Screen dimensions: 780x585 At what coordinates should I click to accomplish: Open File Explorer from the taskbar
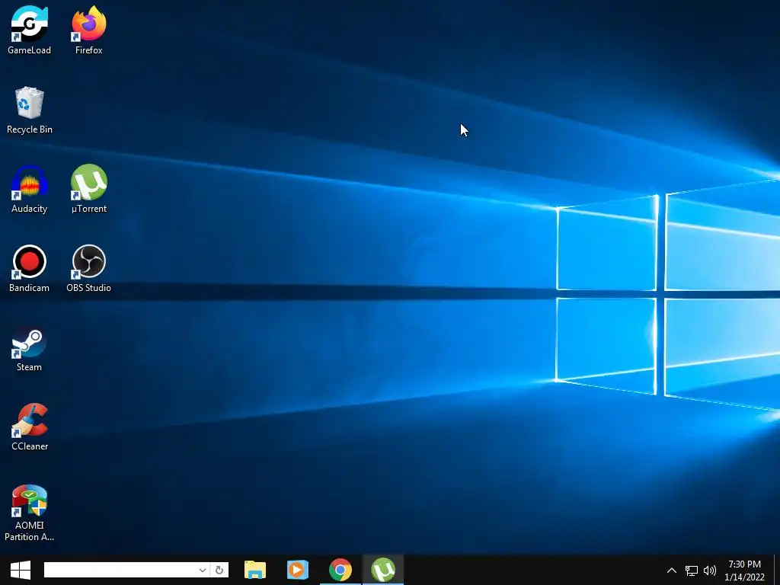tap(255, 570)
